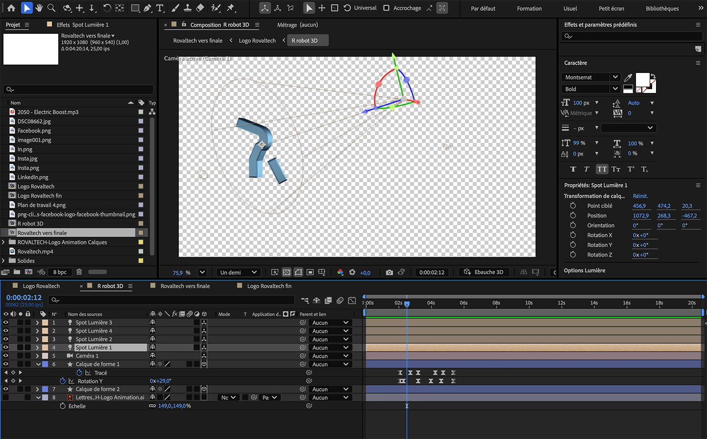
Task: Click the 8 bpc color depth button
Action: click(x=60, y=272)
